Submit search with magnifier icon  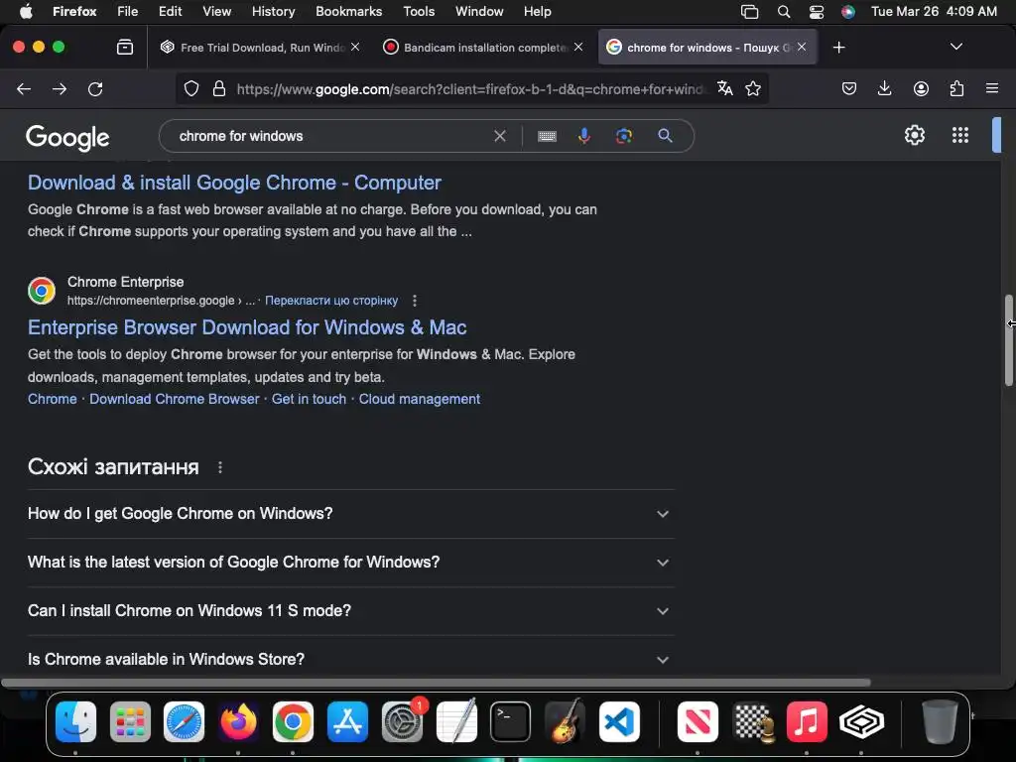tap(665, 136)
